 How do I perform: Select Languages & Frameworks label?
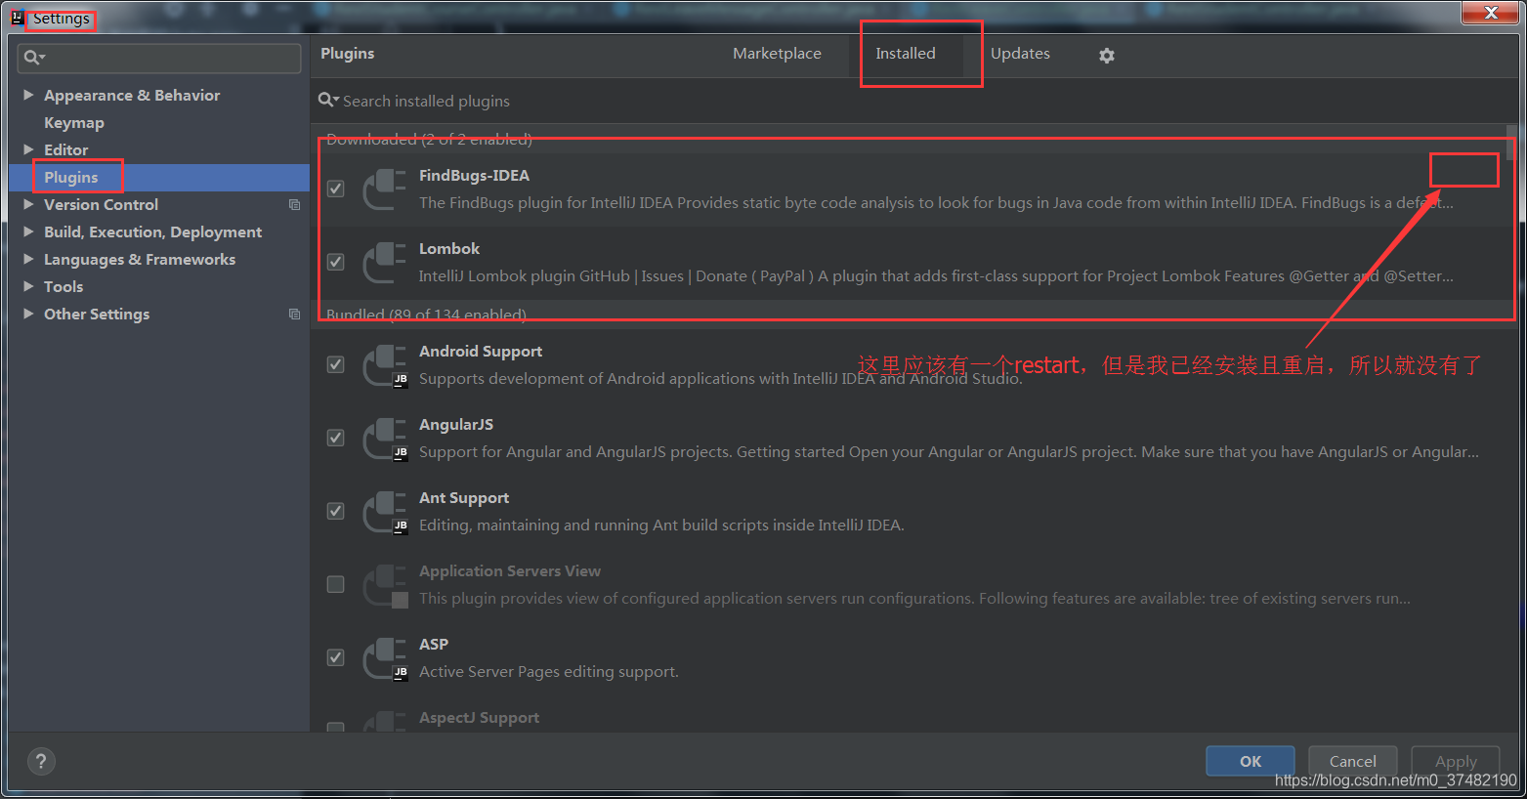click(x=140, y=259)
